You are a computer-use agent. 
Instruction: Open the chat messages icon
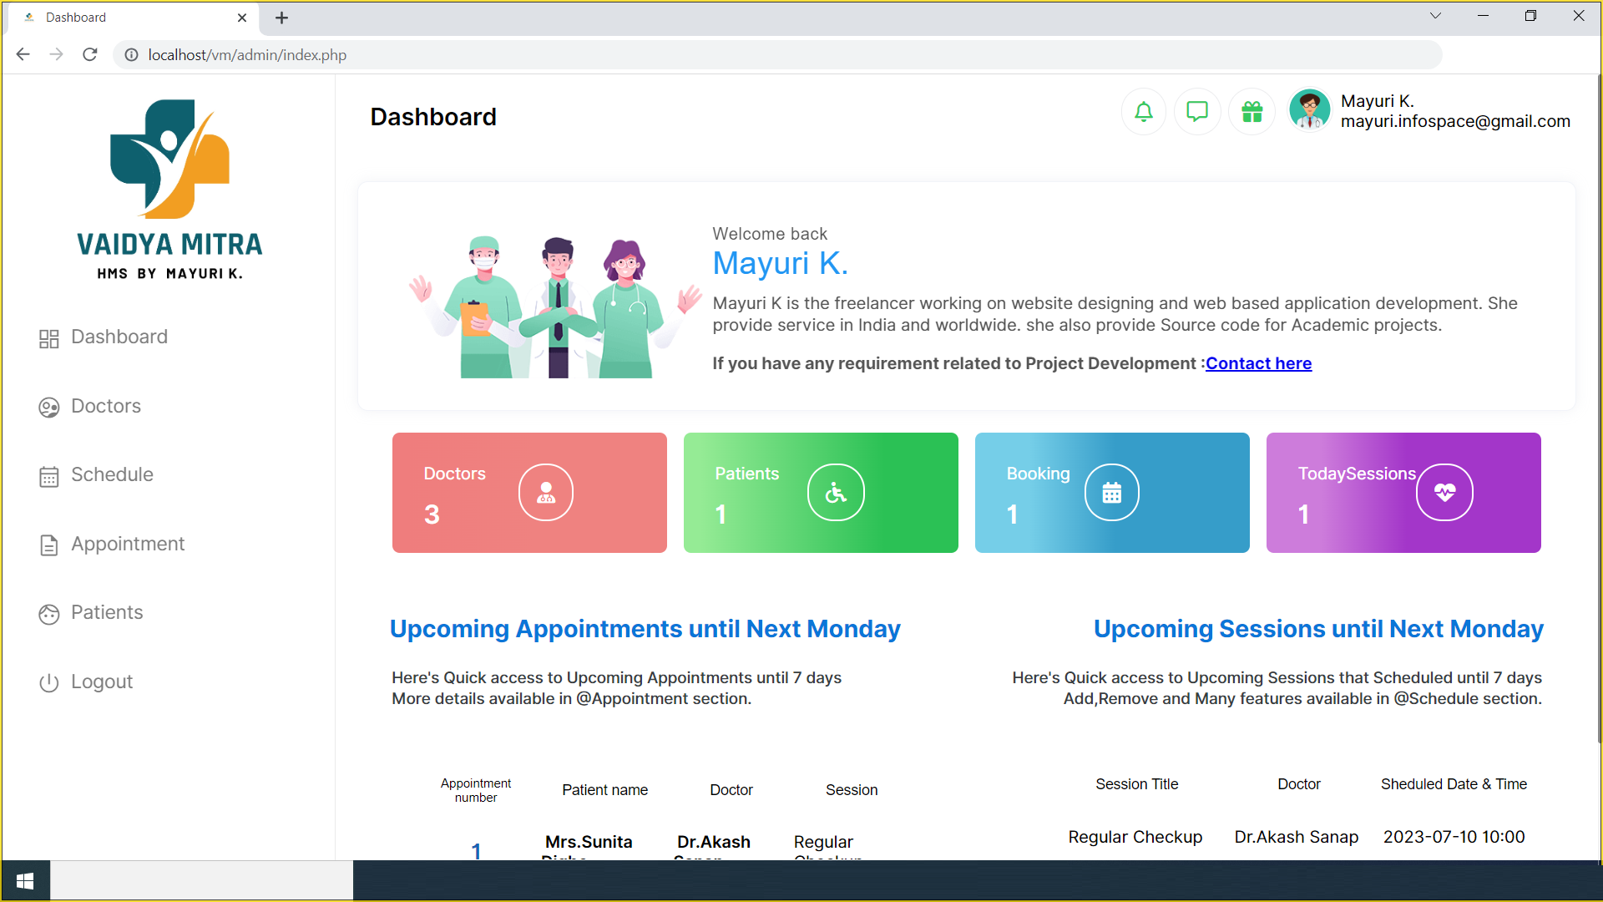tap(1197, 111)
